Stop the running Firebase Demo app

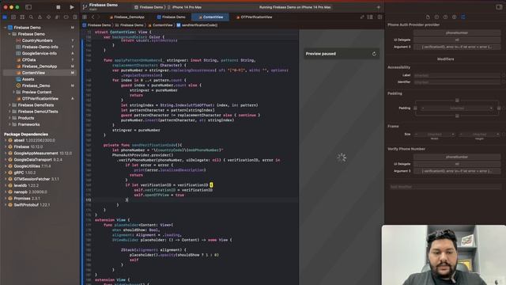58,7
